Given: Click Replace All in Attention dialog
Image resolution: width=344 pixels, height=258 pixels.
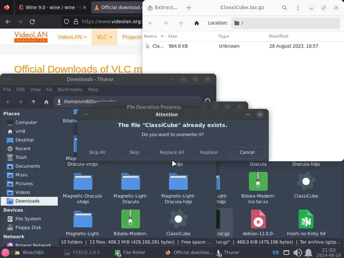Looking at the screenshot, I should pos(172,152).
